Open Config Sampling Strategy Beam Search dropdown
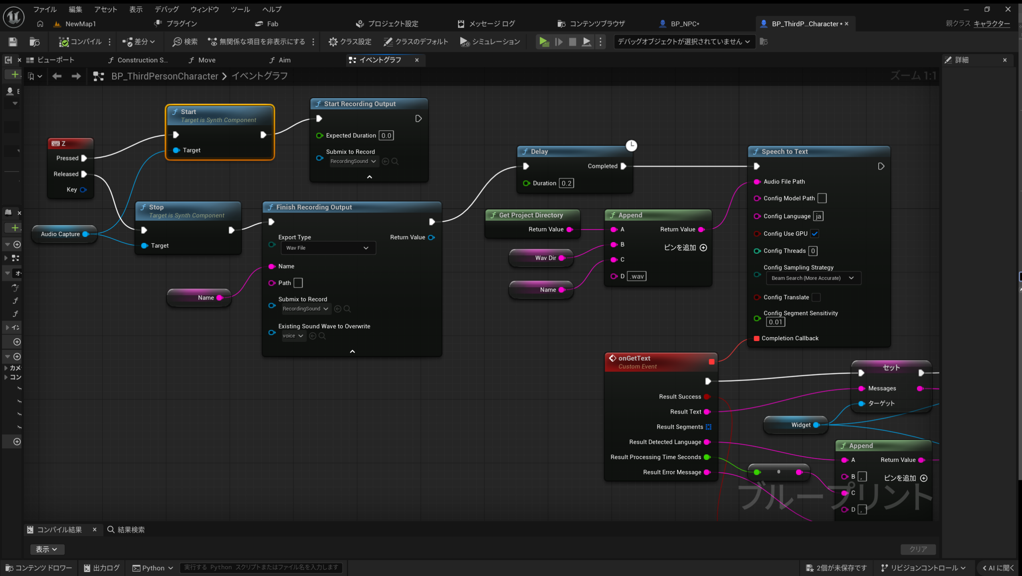 (813, 278)
